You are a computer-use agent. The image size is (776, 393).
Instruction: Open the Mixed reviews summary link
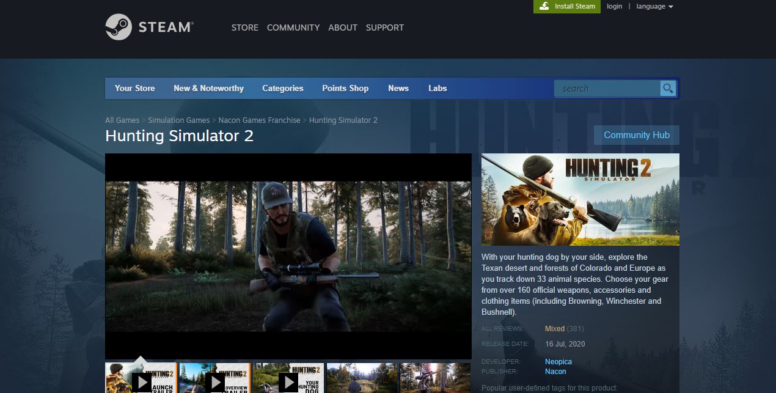click(555, 329)
